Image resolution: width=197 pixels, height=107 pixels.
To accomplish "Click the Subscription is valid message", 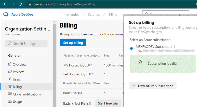I will click(162, 63).
